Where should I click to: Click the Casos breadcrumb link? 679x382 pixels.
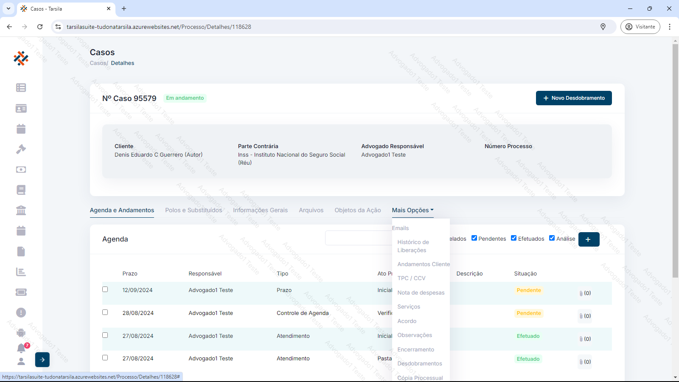click(x=98, y=63)
